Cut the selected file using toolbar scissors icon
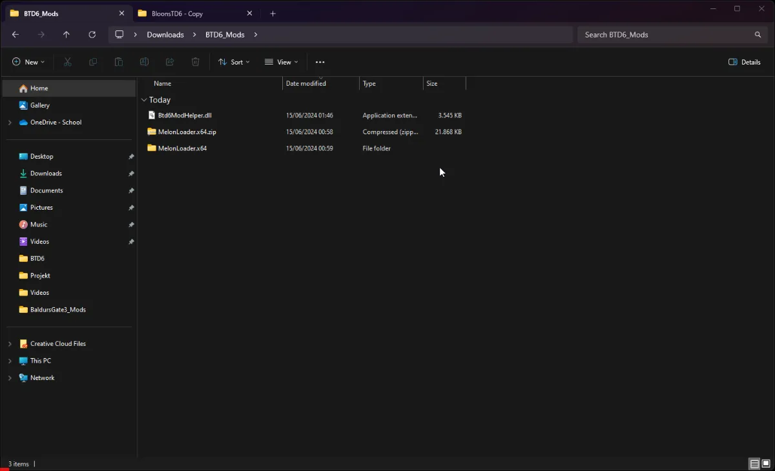This screenshot has width=775, height=471. (x=67, y=61)
